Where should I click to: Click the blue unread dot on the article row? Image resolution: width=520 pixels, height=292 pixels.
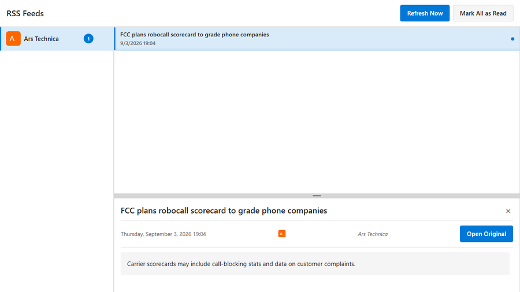pyautogui.click(x=512, y=39)
